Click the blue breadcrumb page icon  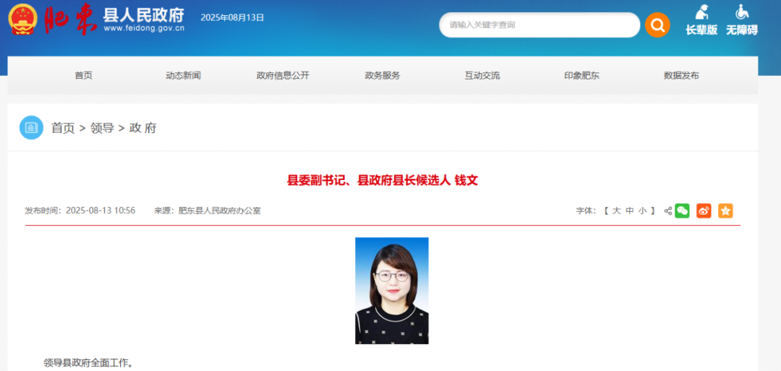(31, 128)
